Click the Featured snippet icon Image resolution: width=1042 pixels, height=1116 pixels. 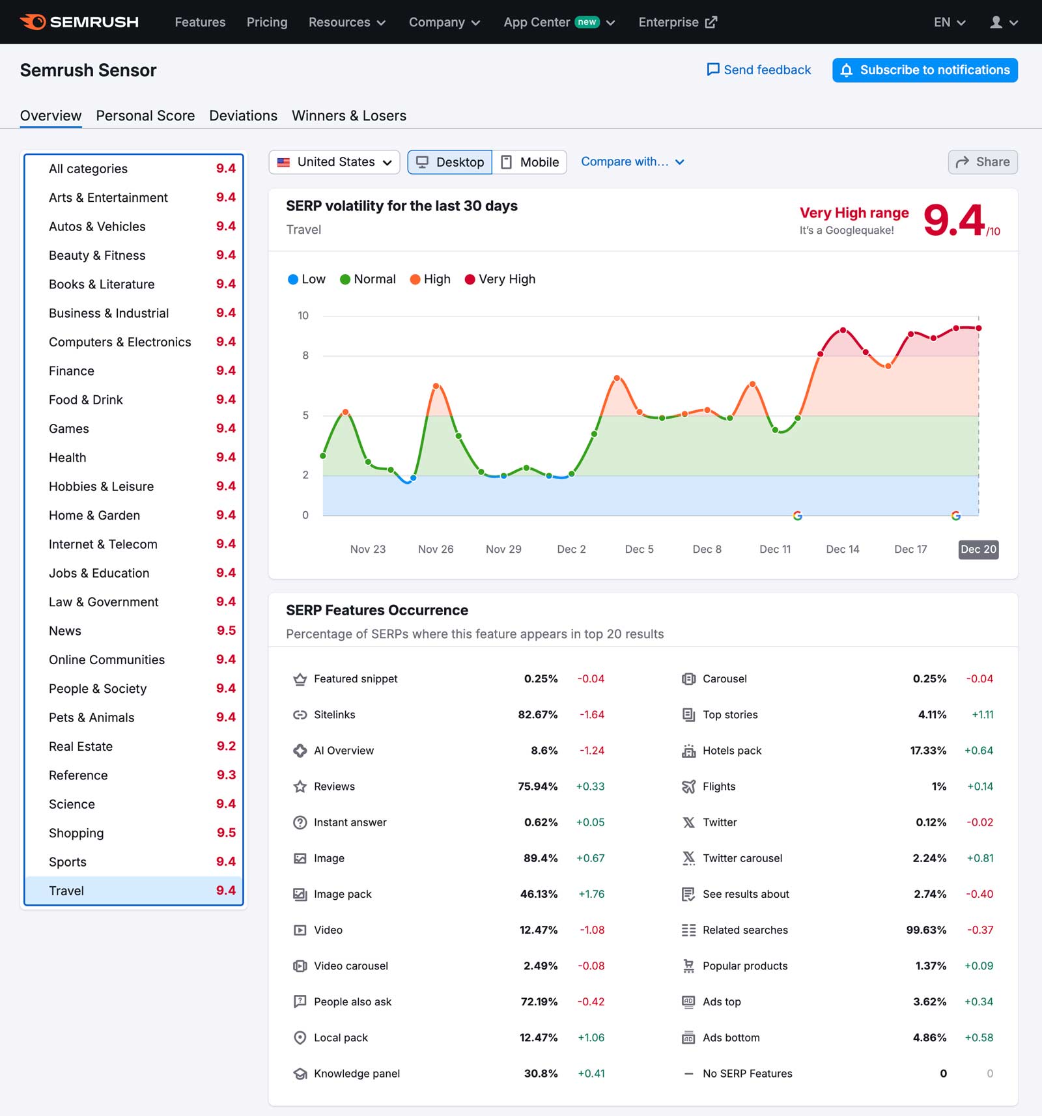point(300,678)
